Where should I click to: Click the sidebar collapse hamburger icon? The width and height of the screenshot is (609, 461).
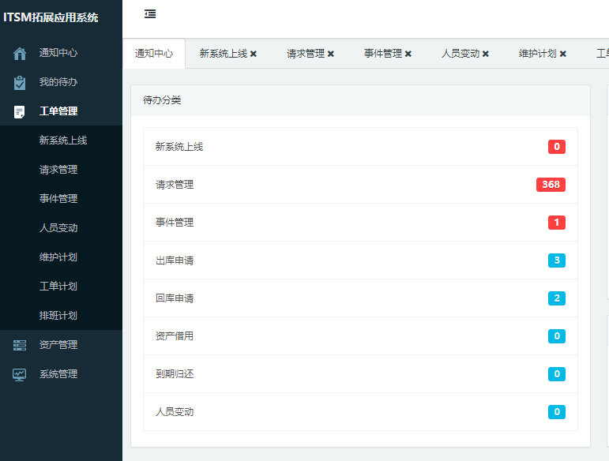[150, 14]
